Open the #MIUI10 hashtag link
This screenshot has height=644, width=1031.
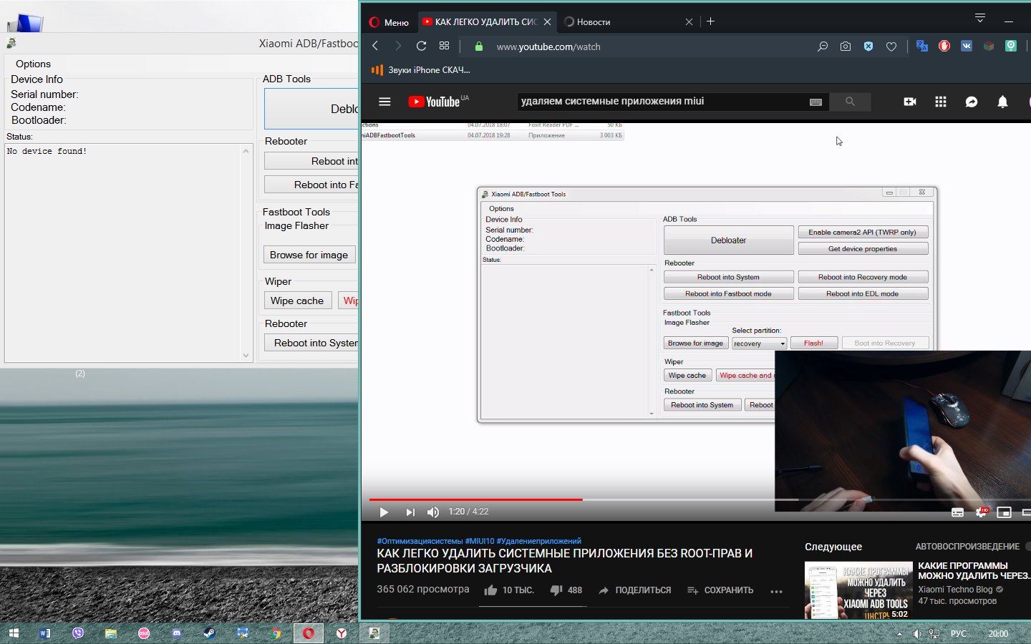[479, 541]
